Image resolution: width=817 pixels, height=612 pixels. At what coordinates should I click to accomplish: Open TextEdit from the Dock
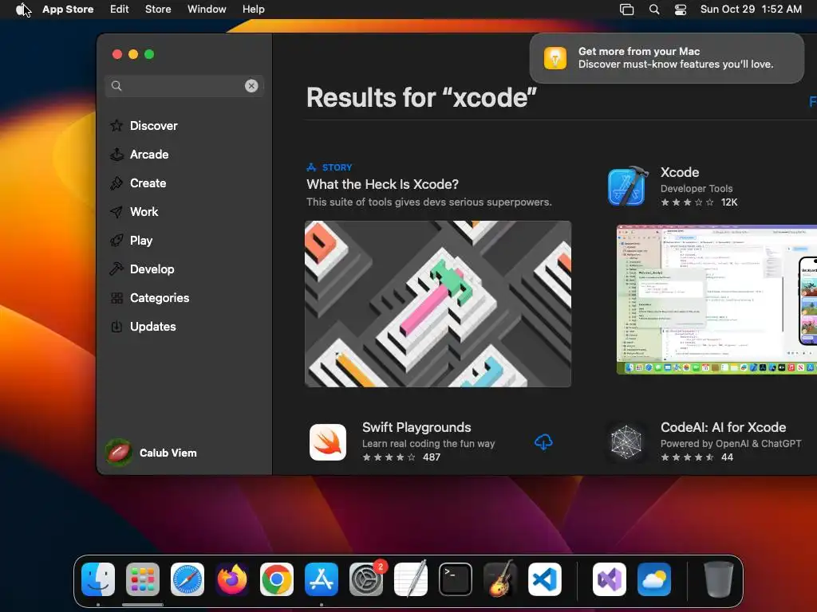click(x=411, y=579)
